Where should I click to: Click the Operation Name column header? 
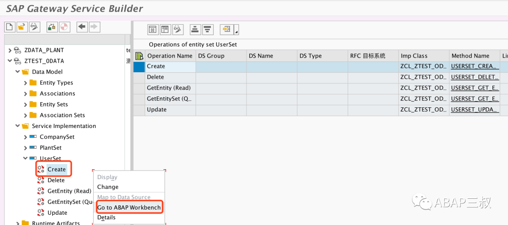point(170,56)
